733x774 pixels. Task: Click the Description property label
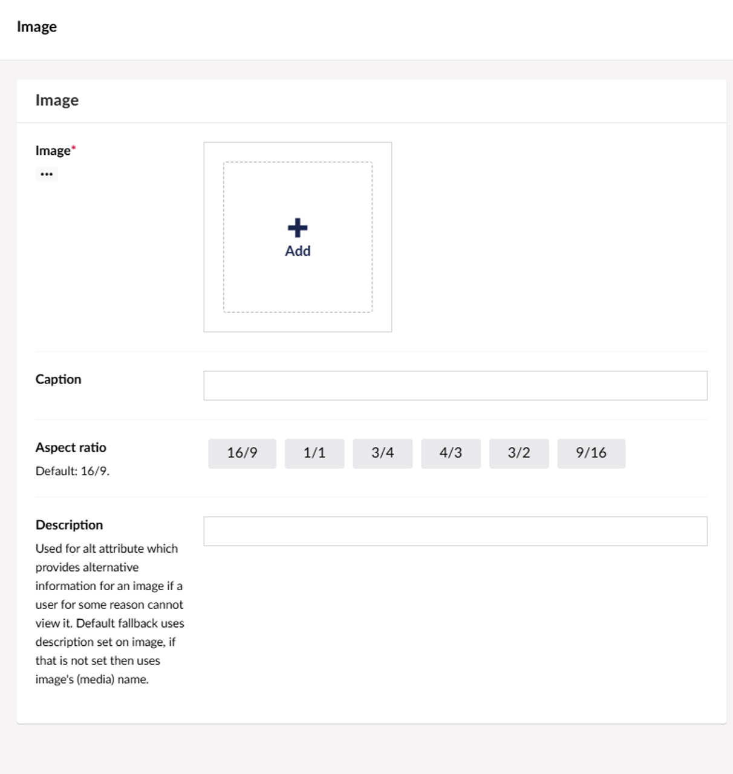(69, 525)
